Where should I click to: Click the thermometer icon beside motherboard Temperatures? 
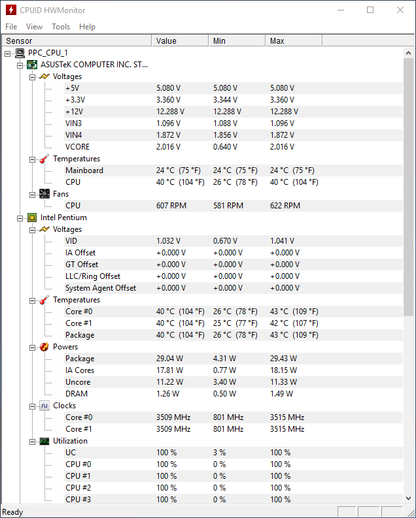(x=44, y=159)
